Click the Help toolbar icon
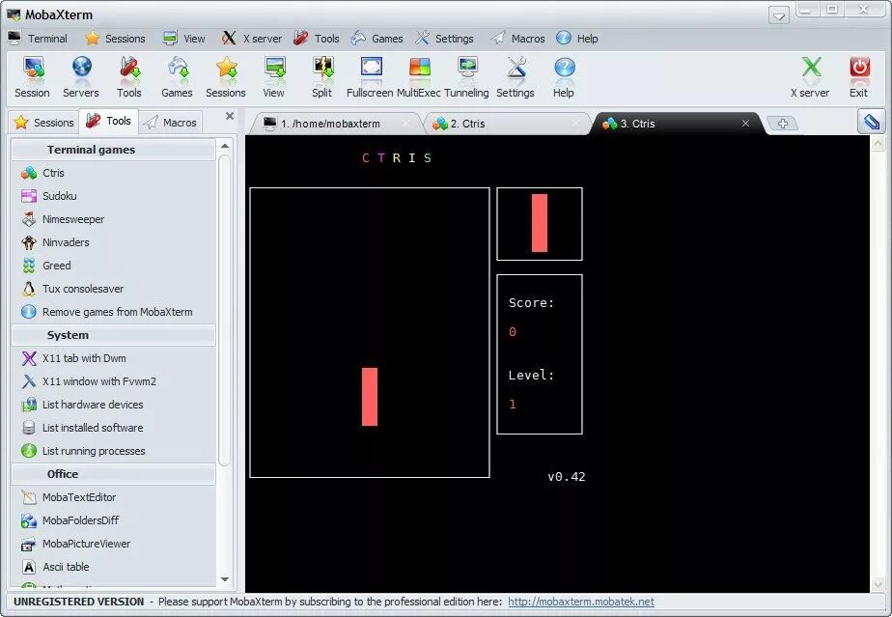The width and height of the screenshot is (892, 617). pyautogui.click(x=564, y=77)
